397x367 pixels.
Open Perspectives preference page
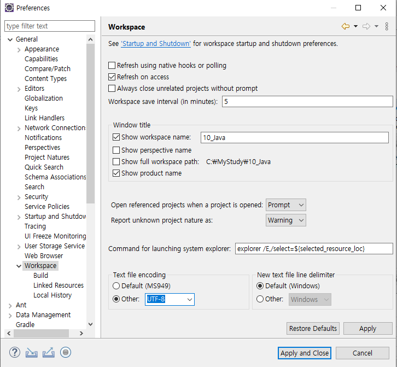(42, 148)
